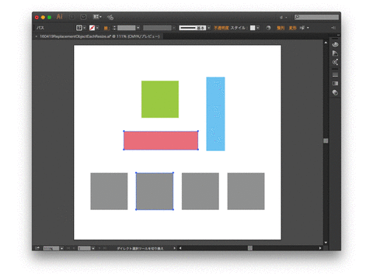Click the graphic style swatch

pos(253,28)
